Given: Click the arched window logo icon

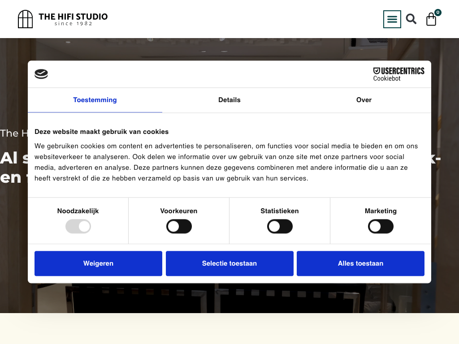Looking at the screenshot, I should pos(25,19).
